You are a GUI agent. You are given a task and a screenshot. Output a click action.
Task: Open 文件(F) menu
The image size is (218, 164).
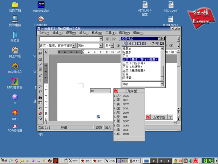click(x=44, y=33)
